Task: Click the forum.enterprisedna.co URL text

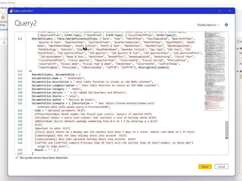Action: [130, 103]
